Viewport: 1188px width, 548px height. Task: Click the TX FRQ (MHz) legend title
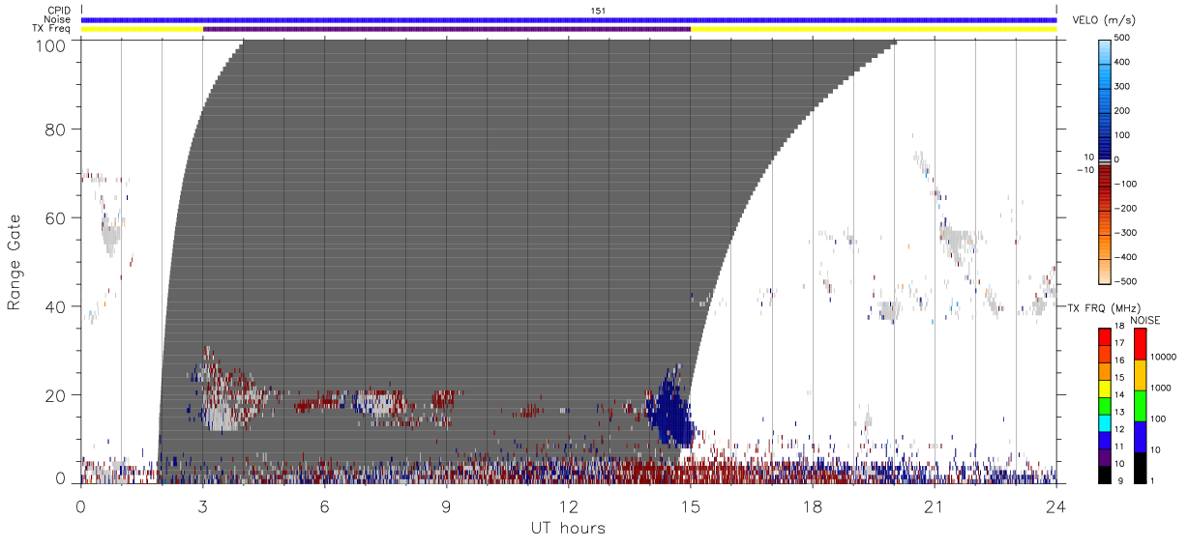(1105, 308)
